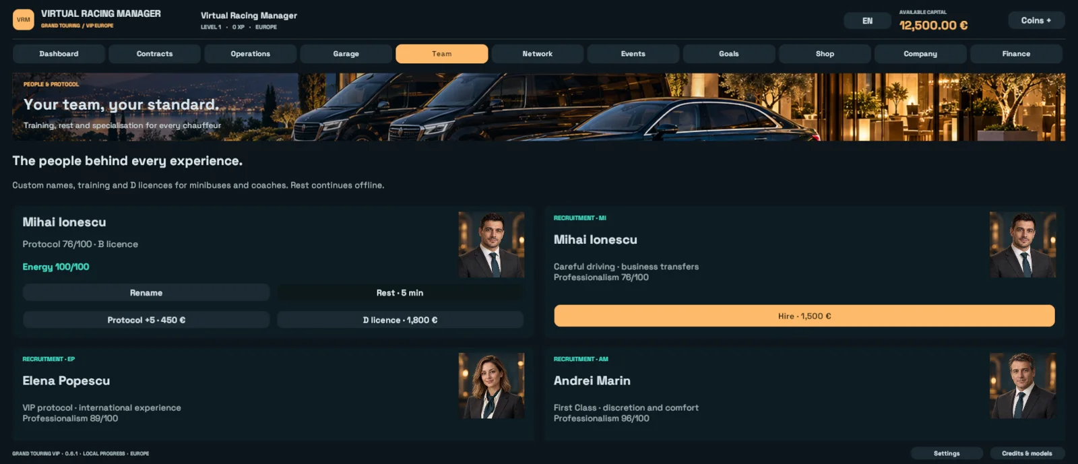Open the Dashboard tab
This screenshot has width=1078, height=464.
pyautogui.click(x=59, y=54)
